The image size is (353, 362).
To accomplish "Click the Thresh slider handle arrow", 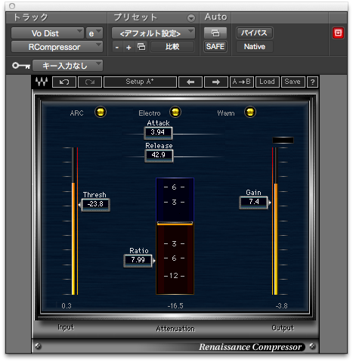I will (80, 205).
